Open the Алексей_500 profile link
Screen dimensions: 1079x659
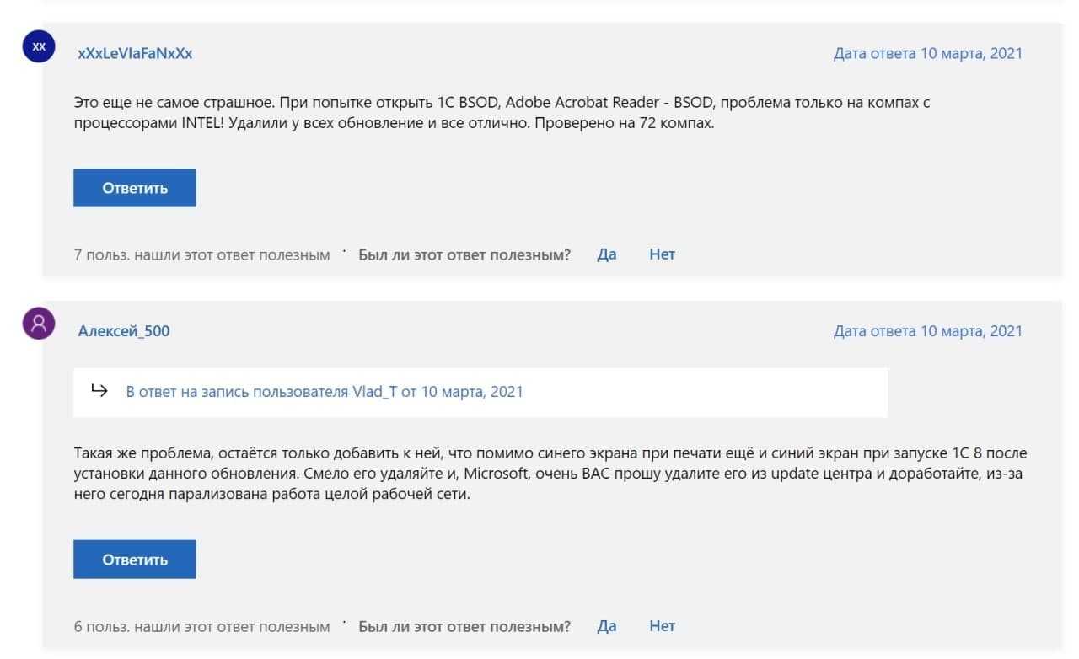click(124, 331)
